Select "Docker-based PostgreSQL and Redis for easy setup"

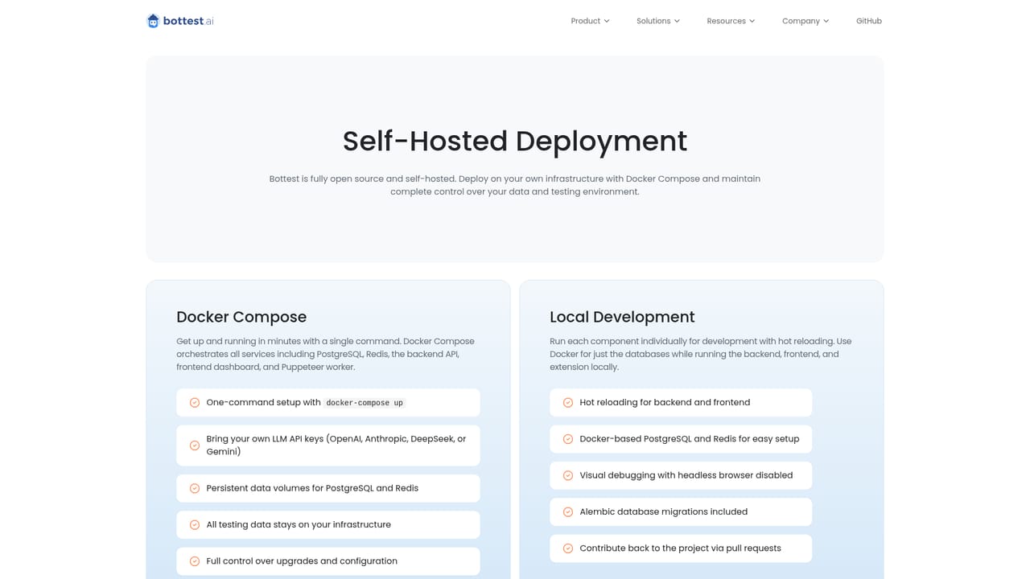pos(690,439)
